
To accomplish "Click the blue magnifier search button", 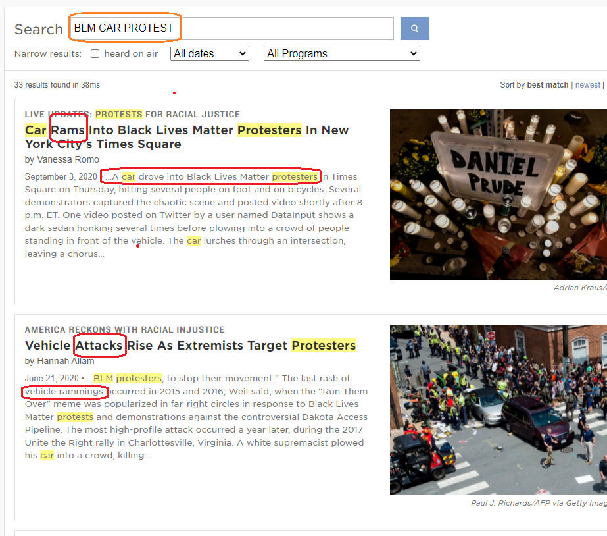I will click(414, 28).
